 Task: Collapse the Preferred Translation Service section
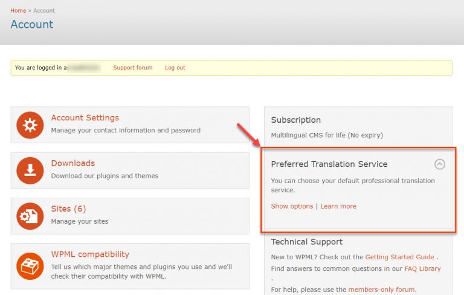(440, 164)
